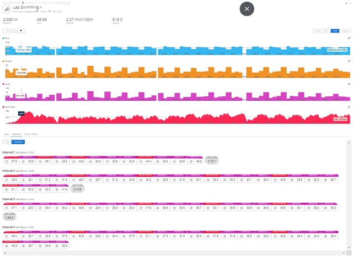The image size is (353, 256).
Task: Click the 2,000 m distance stat
Action: tap(10, 20)
